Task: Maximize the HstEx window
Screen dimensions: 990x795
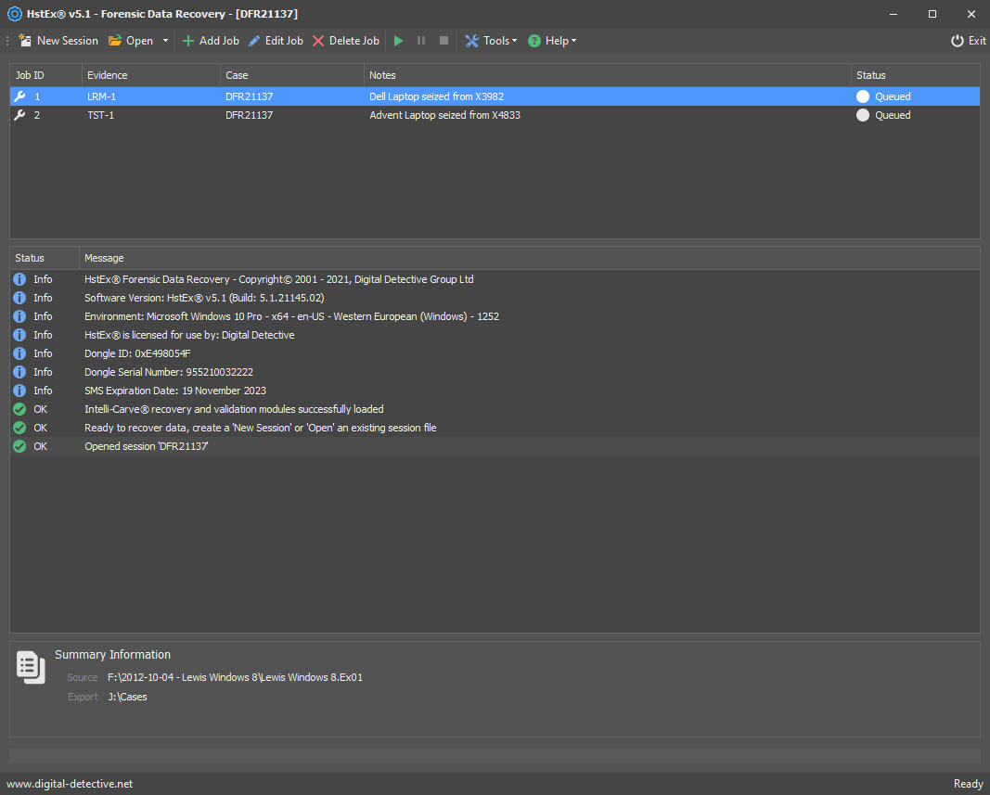Action: coord(932,14)
